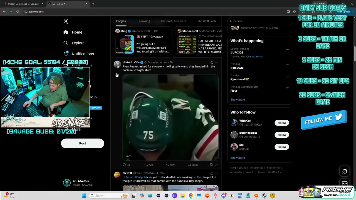Play the Ryan Reaves hockey video
Screen dimensions: 356x200
click(x=170, y=117)
